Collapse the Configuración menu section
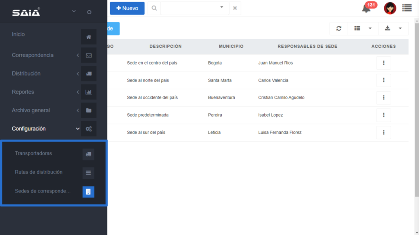 click(x=78, y=129)
